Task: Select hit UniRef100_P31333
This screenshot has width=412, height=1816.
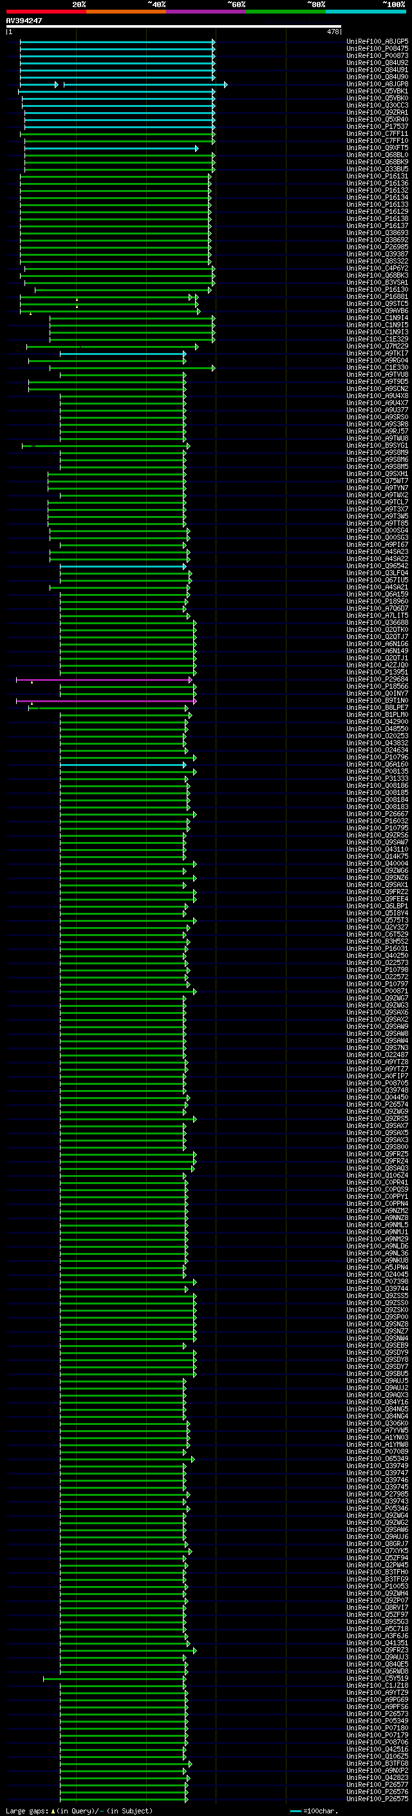Action: [x=377, y=778]
